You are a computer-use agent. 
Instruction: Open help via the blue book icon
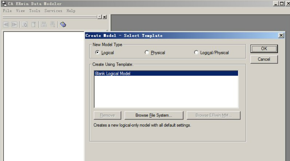(x=63, y=25)
